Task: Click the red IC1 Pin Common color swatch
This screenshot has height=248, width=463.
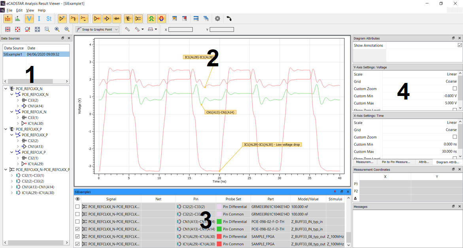Action: (x=219, y=244)
